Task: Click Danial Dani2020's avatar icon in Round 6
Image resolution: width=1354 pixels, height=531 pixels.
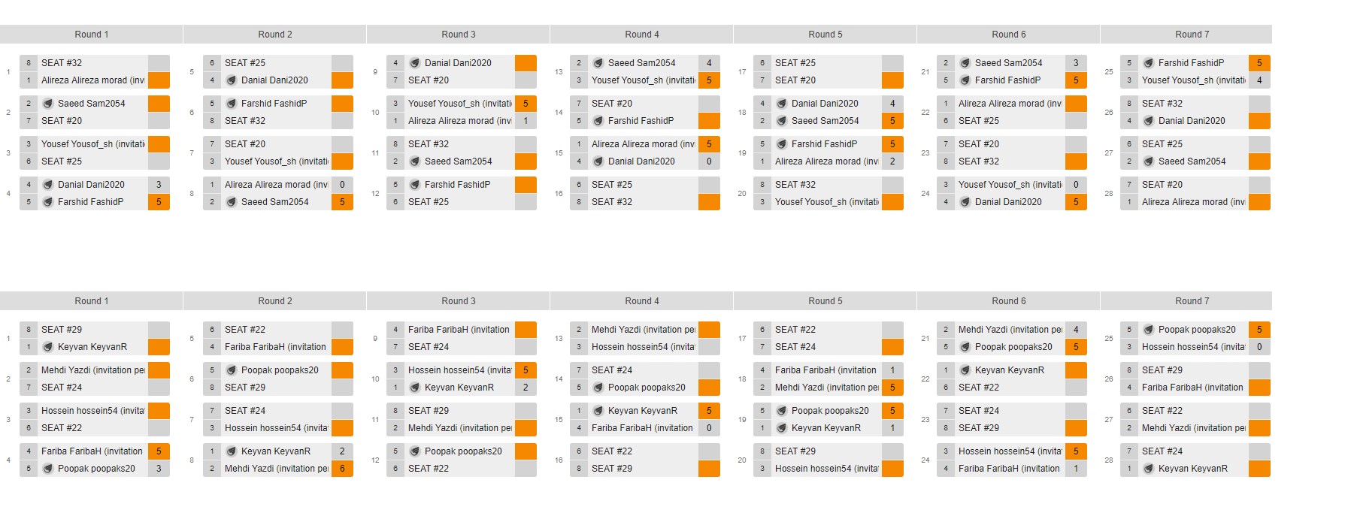Action: click(x=965, y=202)
